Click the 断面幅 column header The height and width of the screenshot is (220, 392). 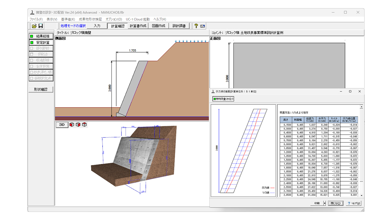click(298, 120)
